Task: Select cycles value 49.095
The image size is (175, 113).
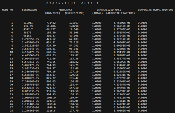Action: [74, 36]
